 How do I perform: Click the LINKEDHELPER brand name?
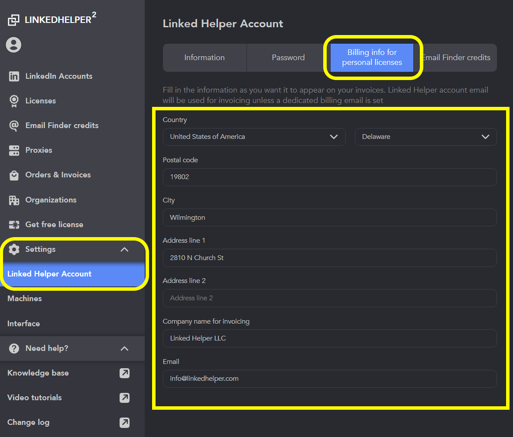tap(60, 19)
